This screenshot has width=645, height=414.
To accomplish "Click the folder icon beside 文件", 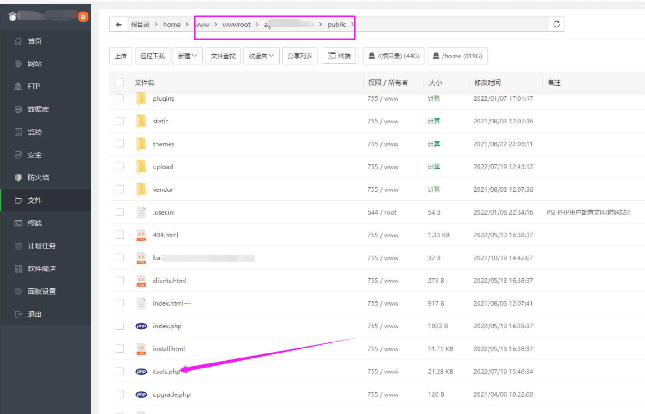I will coord(18,200).
